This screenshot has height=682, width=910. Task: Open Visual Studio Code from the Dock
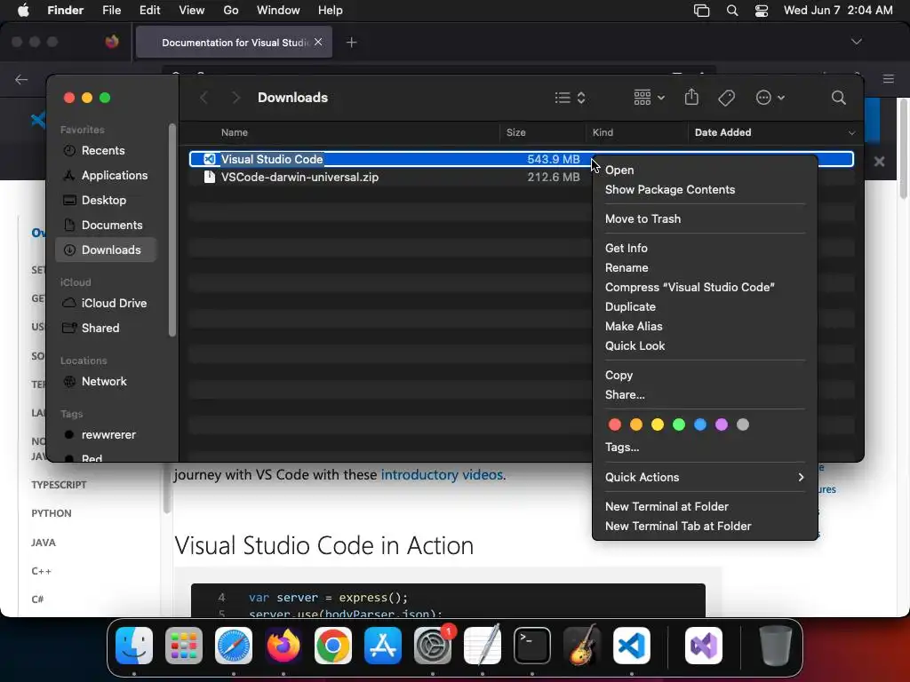pos(632,646)
